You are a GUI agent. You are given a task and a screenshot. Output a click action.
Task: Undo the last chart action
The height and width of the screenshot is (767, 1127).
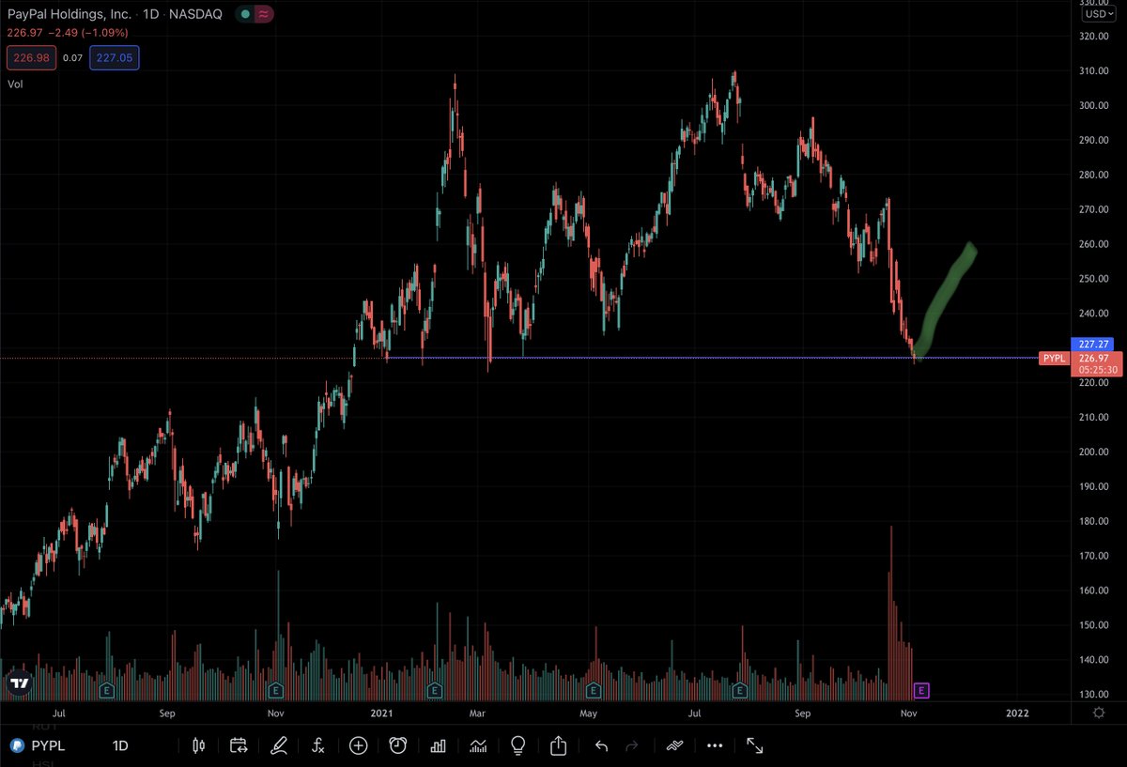(601, 746)
